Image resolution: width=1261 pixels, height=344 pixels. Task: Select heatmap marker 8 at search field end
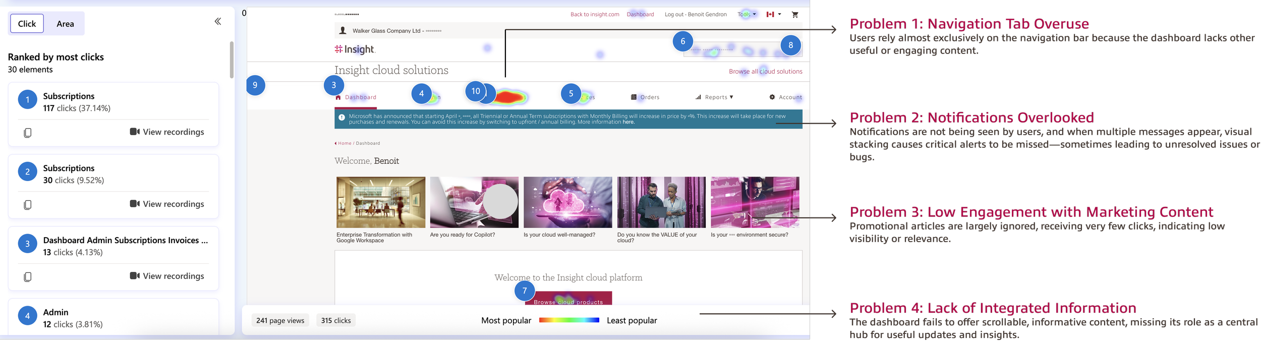[x=790, y=45]
